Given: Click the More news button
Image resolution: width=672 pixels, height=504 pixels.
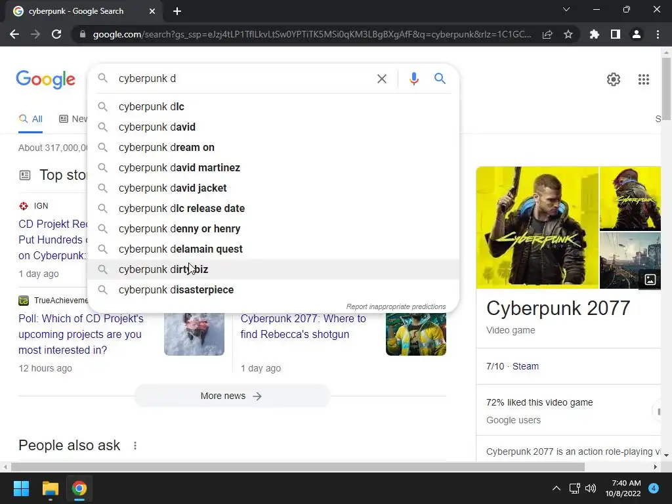Looking at the screenshot, I should [x=232, y=396].
